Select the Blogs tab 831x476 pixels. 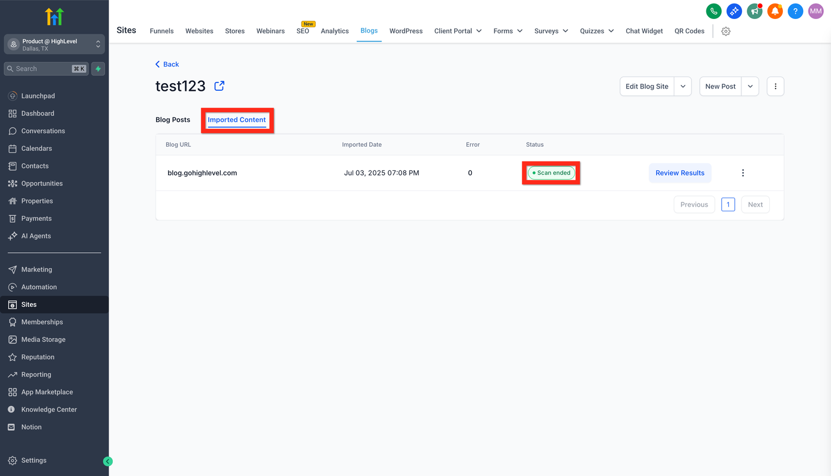pyautogui.click(x=369, y=31)
